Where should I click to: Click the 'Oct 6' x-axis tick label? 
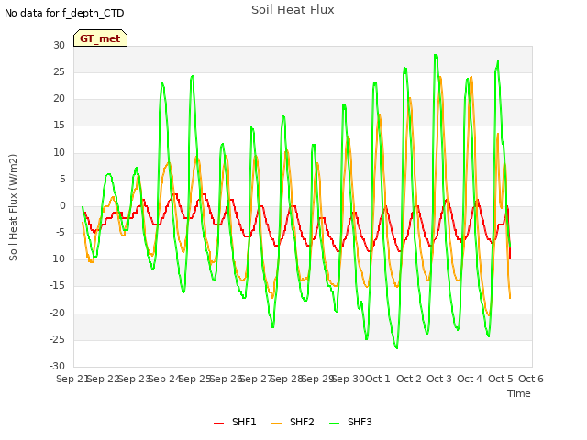(531, 379)
